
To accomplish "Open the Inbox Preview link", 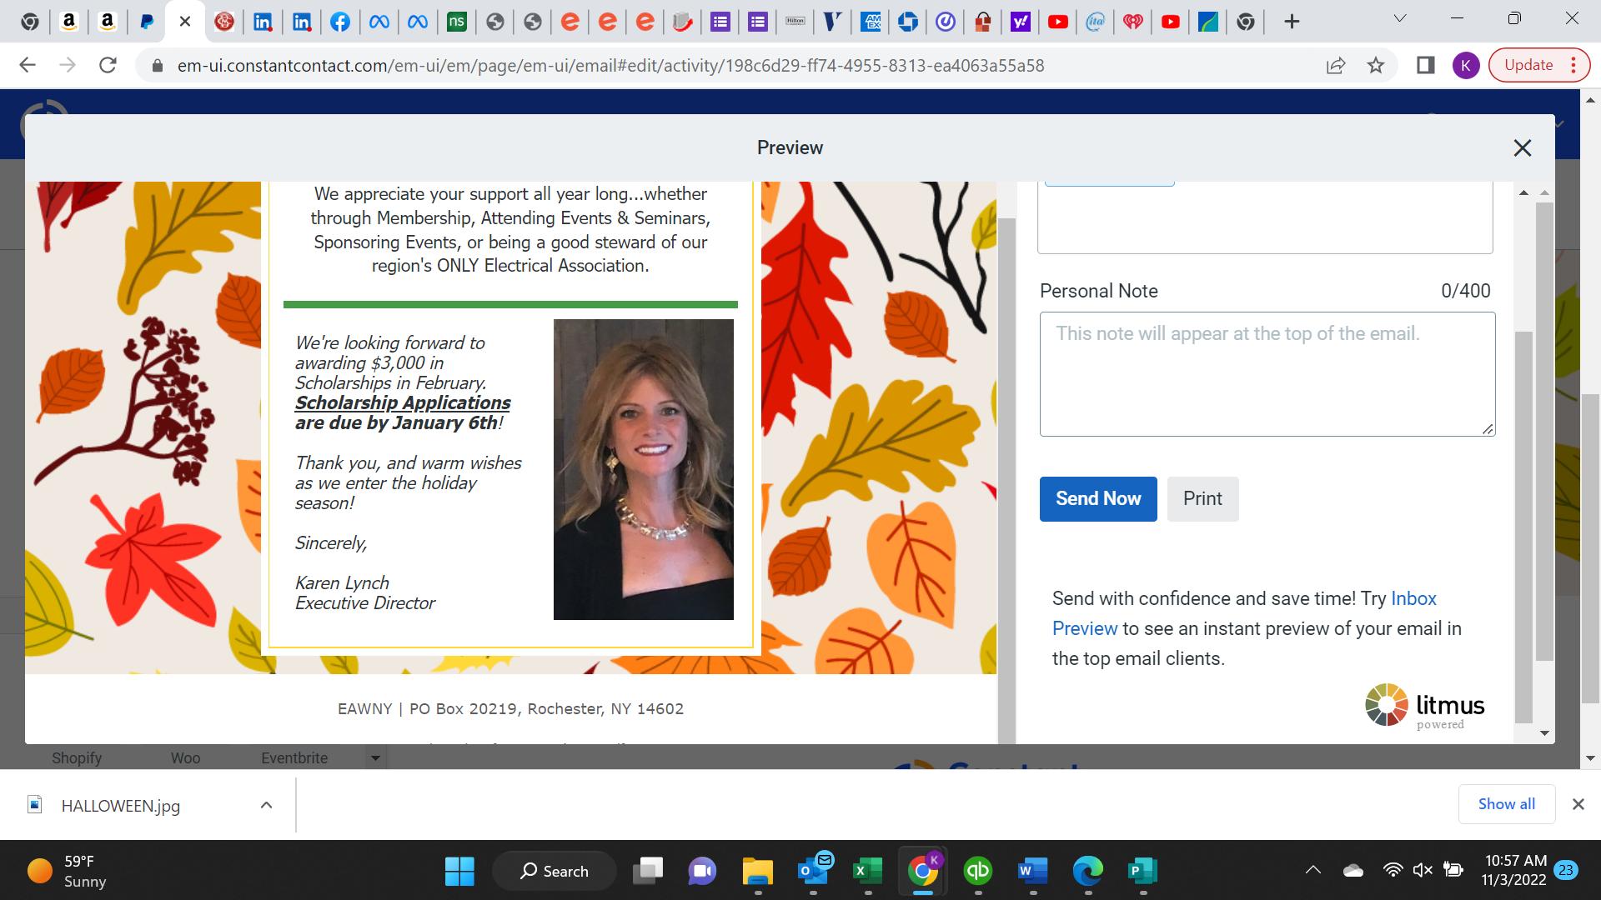I will pos(1413,598).
